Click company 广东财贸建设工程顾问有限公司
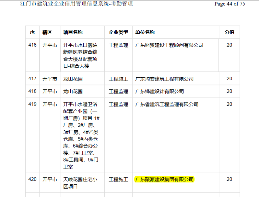This screenshot has height=197, width=259. point(169,45)
